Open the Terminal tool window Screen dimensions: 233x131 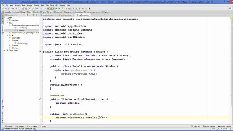click(x=9, y=126)
